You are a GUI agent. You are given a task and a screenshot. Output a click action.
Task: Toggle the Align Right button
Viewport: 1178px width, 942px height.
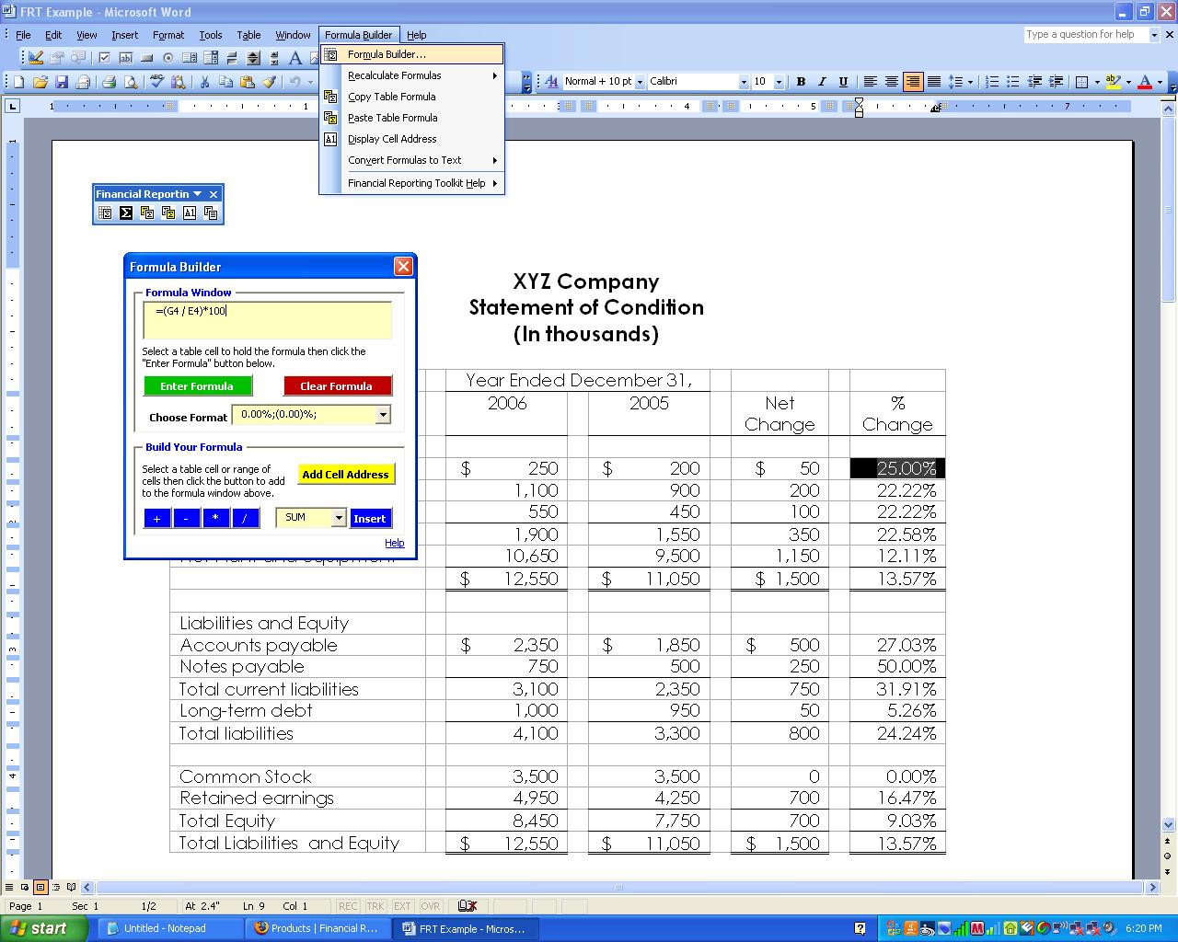pyautogui.click(x=912, y=82)
